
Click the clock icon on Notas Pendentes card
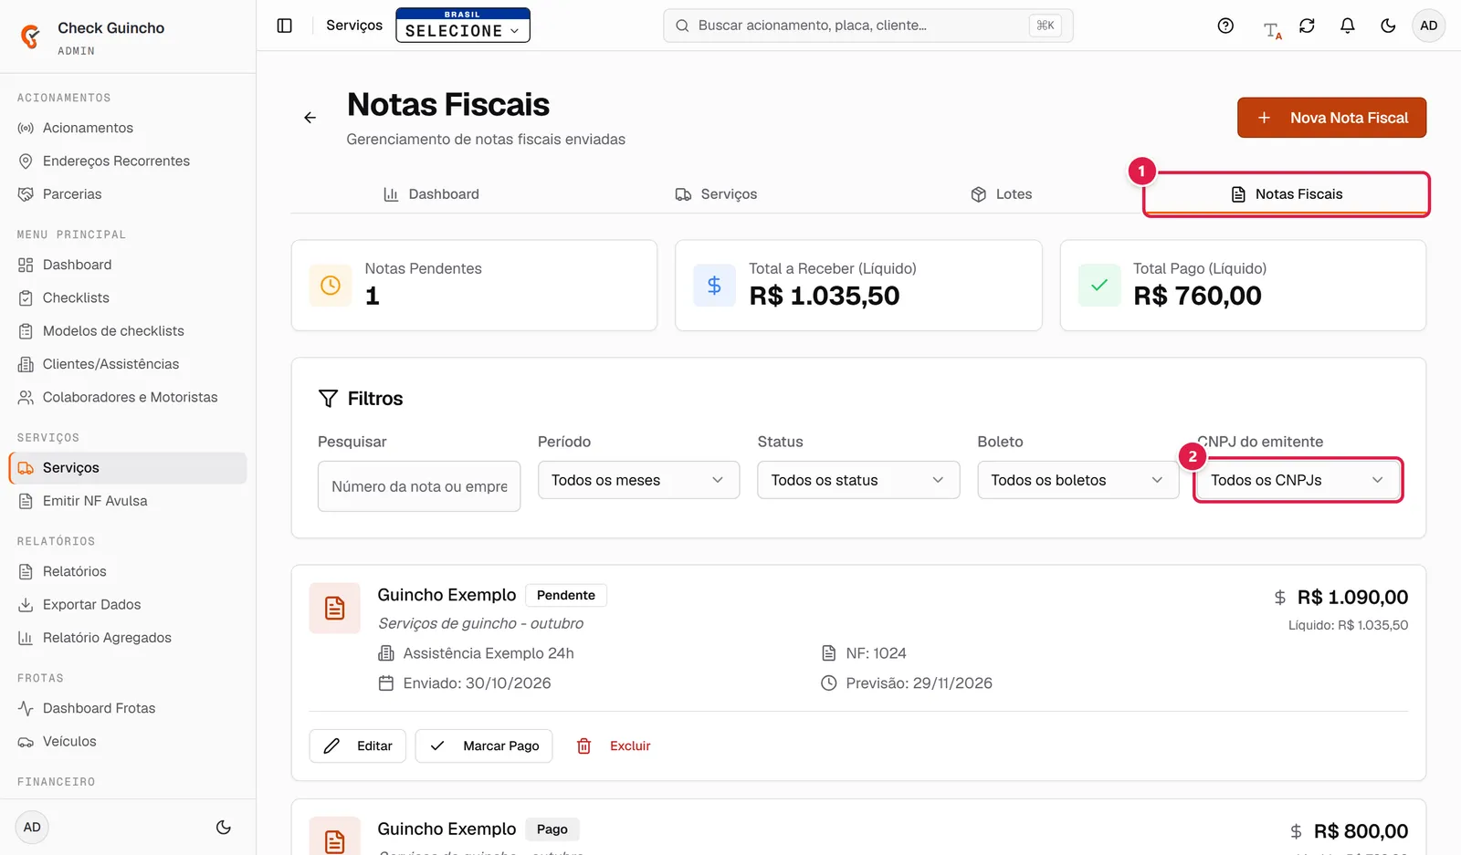[x=331, y=286]
